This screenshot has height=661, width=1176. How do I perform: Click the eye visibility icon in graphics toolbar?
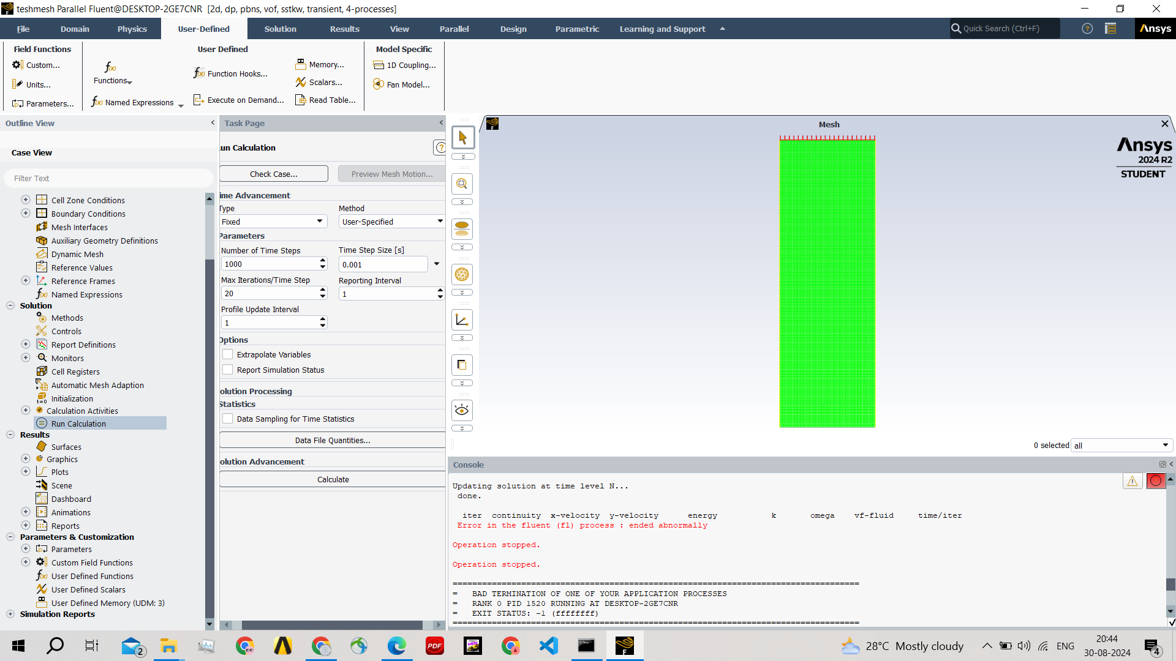click(462, 410)
